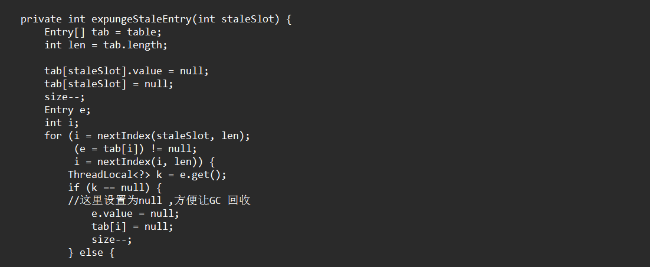Click the "tab[i] = null;" line

coord(132,226)
